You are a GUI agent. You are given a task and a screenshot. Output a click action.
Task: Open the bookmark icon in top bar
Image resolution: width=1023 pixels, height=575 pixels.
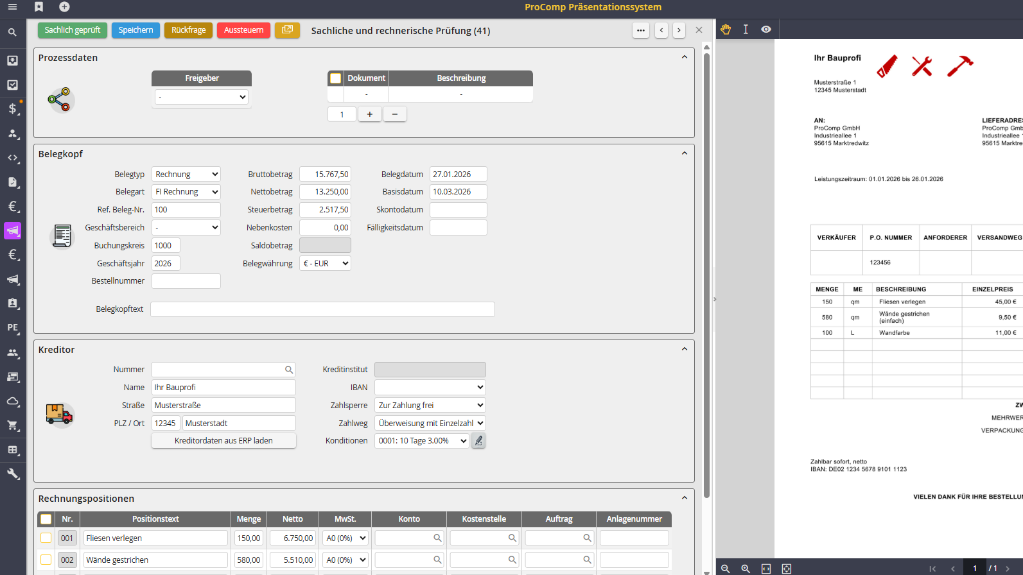coord(39,7)
